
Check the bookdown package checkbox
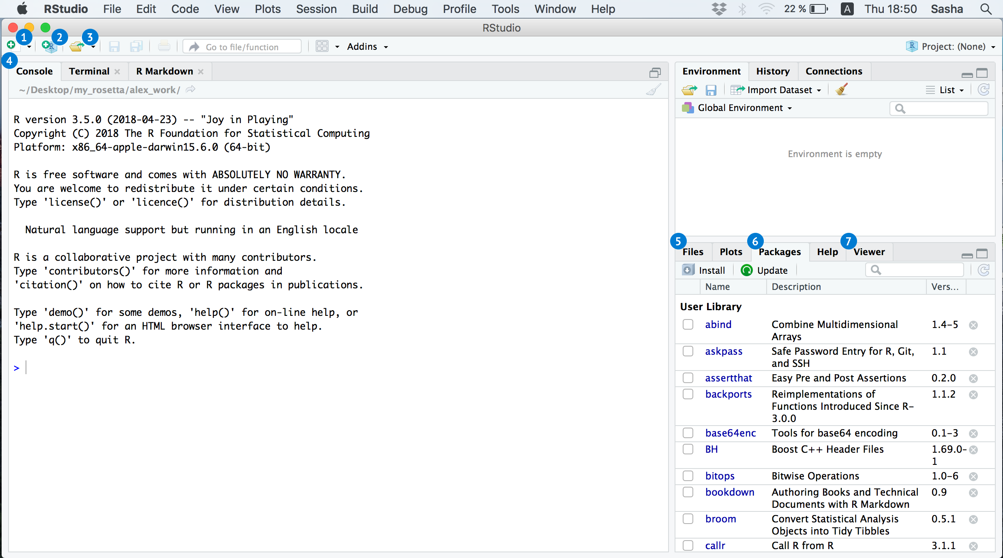pyautogui.click(x=688, y=492)
